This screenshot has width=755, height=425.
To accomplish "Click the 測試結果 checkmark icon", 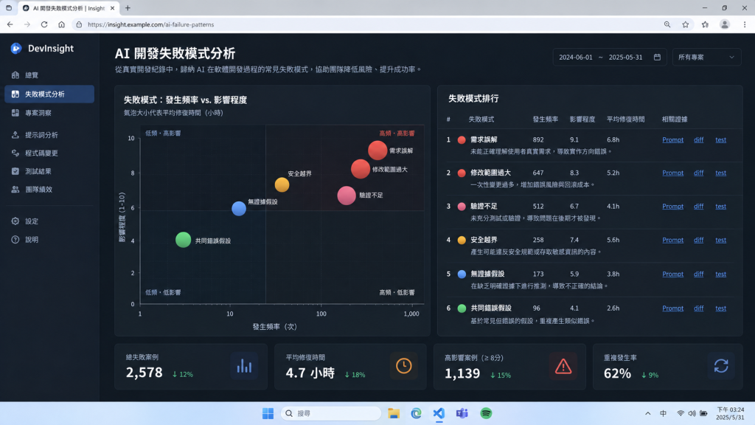I will click(15, 171).
